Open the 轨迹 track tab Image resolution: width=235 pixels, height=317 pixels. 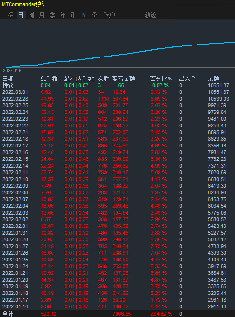click(x=150, y=15)
